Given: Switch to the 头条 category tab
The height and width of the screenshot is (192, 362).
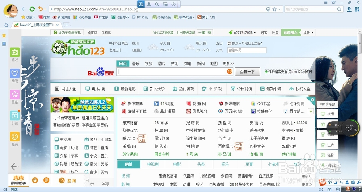Looking at the screenshot, I should coord(201,164).
